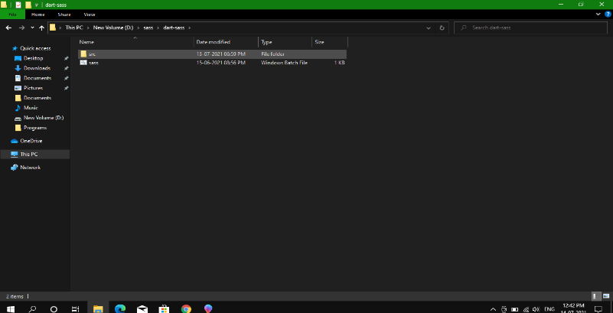Image resolution: width=613 pixels, height=313 pixels.
Task: Click the sass batch file icon
Action: [x=83, y=63]
